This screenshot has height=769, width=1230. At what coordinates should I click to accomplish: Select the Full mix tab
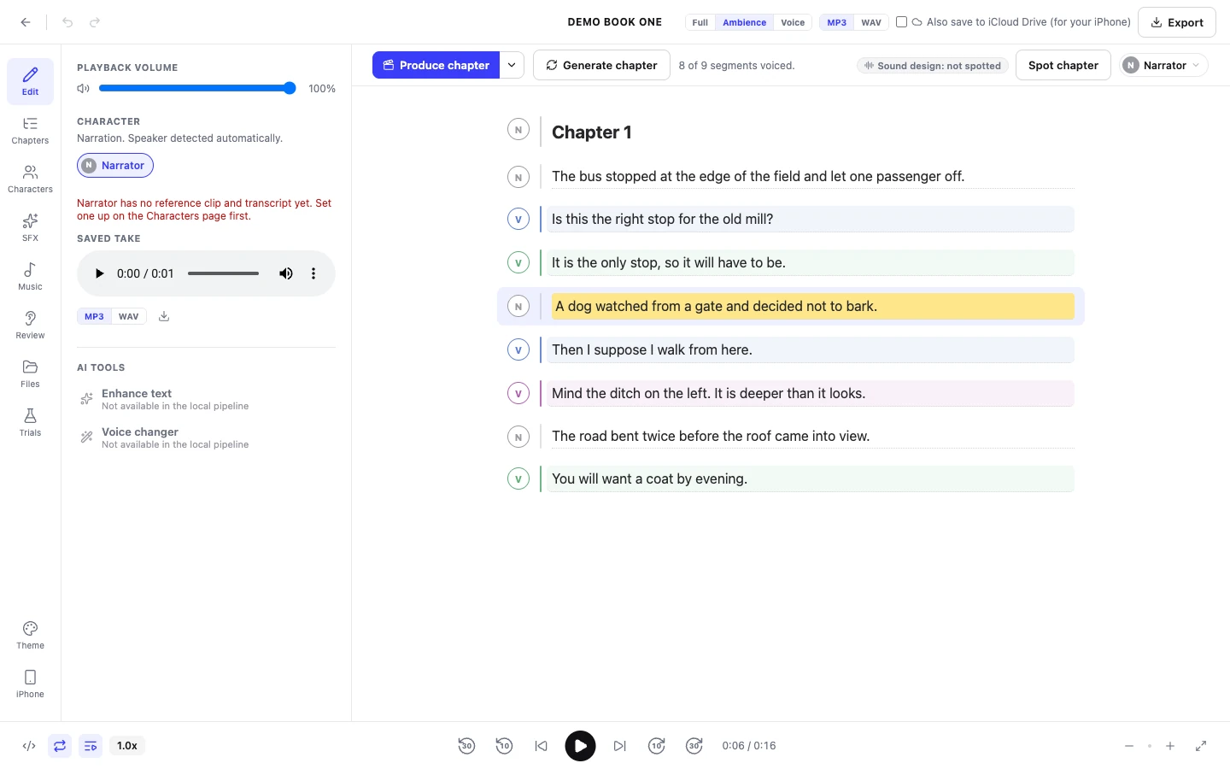[700, 22]
